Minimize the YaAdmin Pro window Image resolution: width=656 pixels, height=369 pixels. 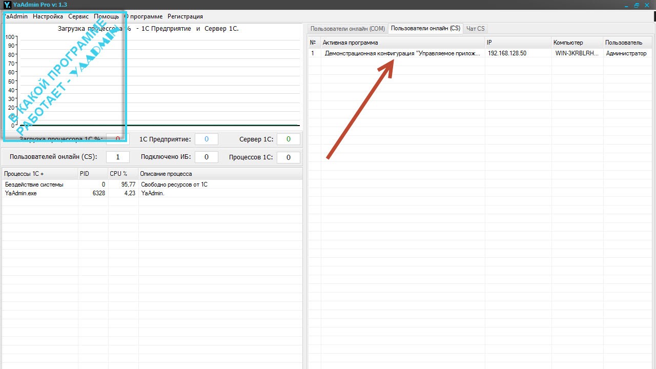coord(626,5)
